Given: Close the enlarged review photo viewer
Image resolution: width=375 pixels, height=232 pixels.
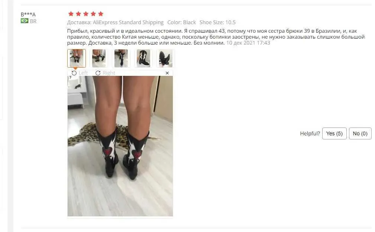Looking at the screenshot, I should [x=167, y=73].
